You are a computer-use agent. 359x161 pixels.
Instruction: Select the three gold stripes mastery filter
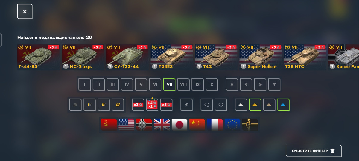[x=118, y=105]
